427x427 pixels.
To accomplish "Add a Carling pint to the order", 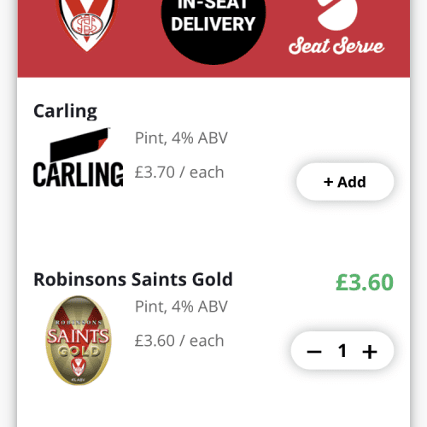I will point(345,182).
